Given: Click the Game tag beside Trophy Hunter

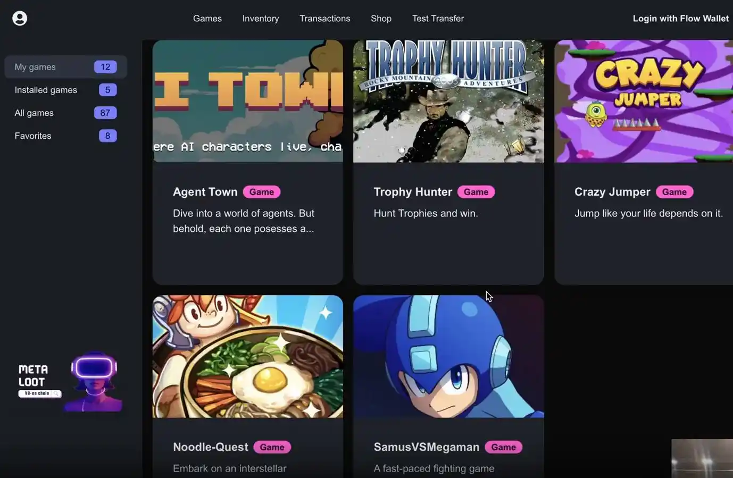Looking at the screenshot, I should coord(476,192).
